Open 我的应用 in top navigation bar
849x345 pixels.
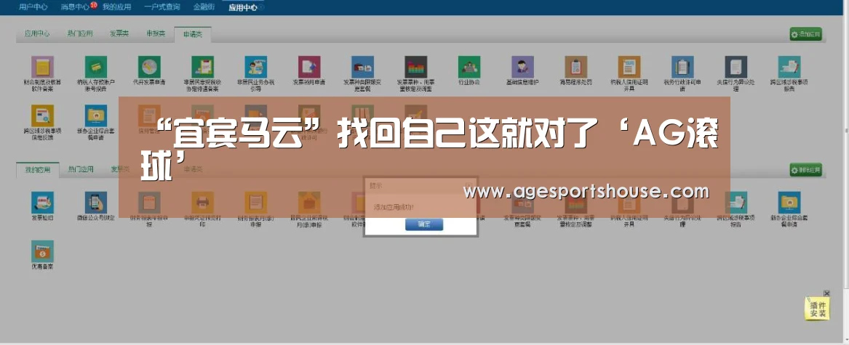click(x=116, y=7)
